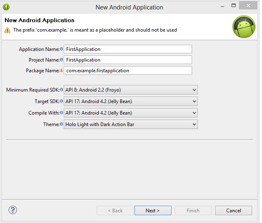Click the disabled < Back button
Viewport: 262px width, 223px height.
click(115, 211)
